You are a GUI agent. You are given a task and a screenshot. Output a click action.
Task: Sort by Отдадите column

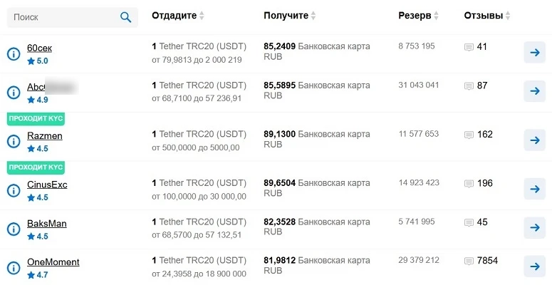point(178,16)
